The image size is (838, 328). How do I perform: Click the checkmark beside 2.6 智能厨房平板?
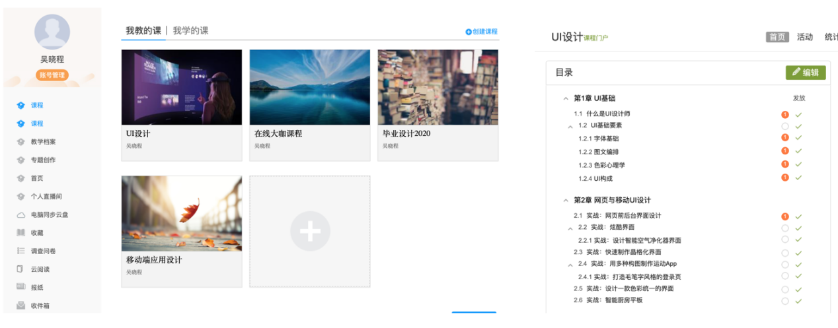(798, 301)
